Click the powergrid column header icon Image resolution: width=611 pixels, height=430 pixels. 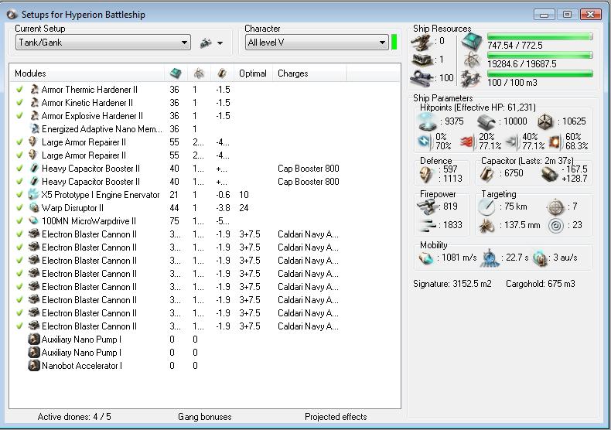pyautogui.click(x=199, y=73)
